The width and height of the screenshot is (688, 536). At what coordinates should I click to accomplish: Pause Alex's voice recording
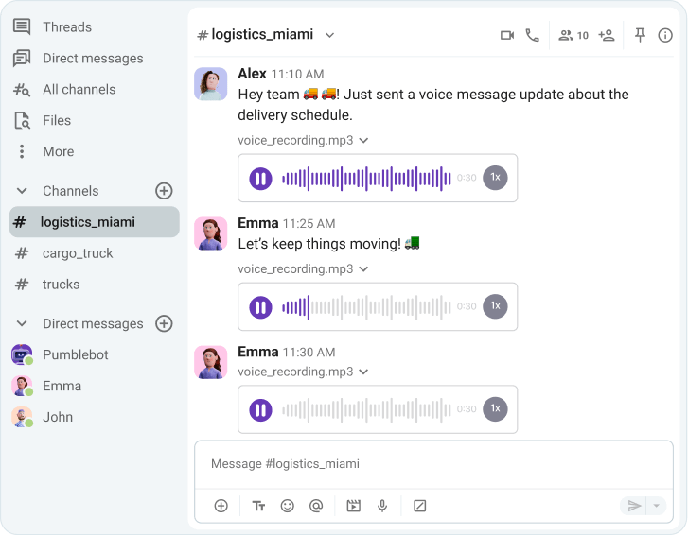pos(260,178)
